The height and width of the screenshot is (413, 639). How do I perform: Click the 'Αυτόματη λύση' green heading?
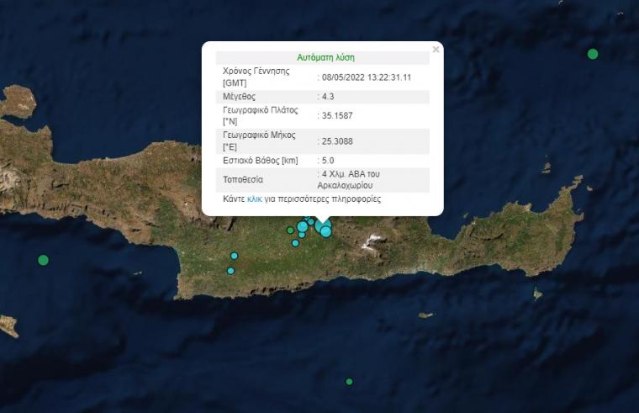(x=325, y=58)
